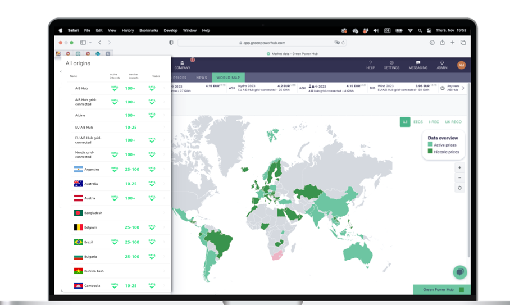Click the translate icon in address bar
Screen dimensions: 510x305
[337, 43]
